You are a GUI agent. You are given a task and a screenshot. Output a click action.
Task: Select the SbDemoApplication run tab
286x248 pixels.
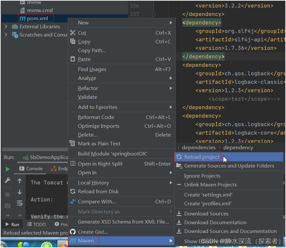(45, 157)
